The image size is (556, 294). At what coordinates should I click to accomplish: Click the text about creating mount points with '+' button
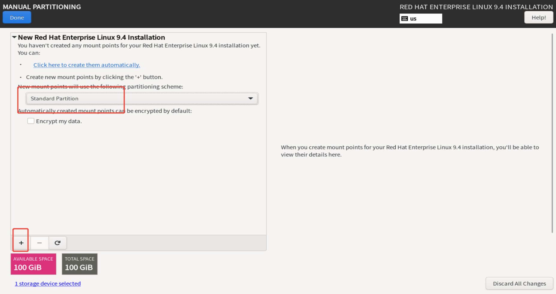coord(94,77)
